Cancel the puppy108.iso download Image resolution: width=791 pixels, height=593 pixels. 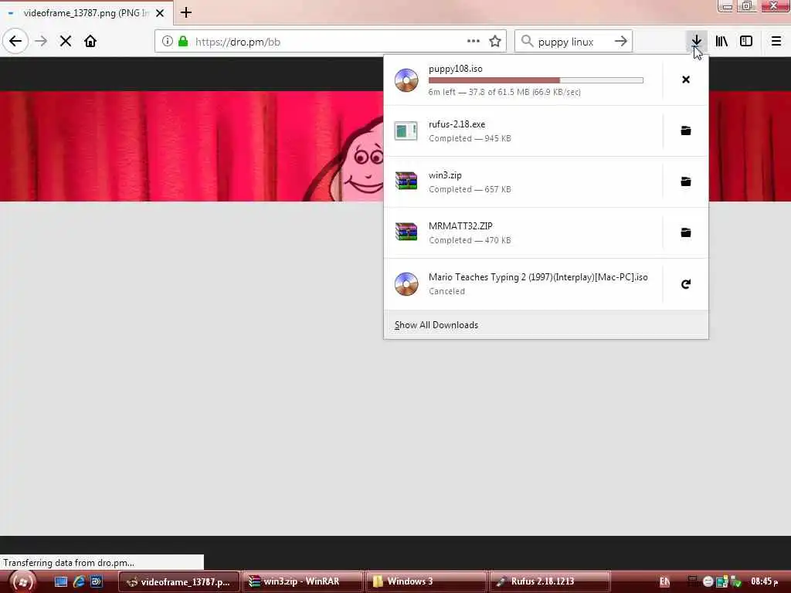pos(686,80)
